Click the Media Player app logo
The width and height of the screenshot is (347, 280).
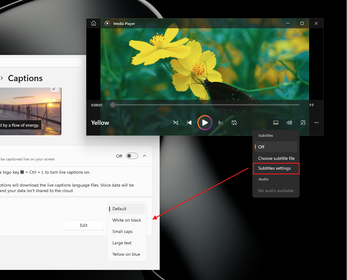pyautogui.click(x=107, y=23)
